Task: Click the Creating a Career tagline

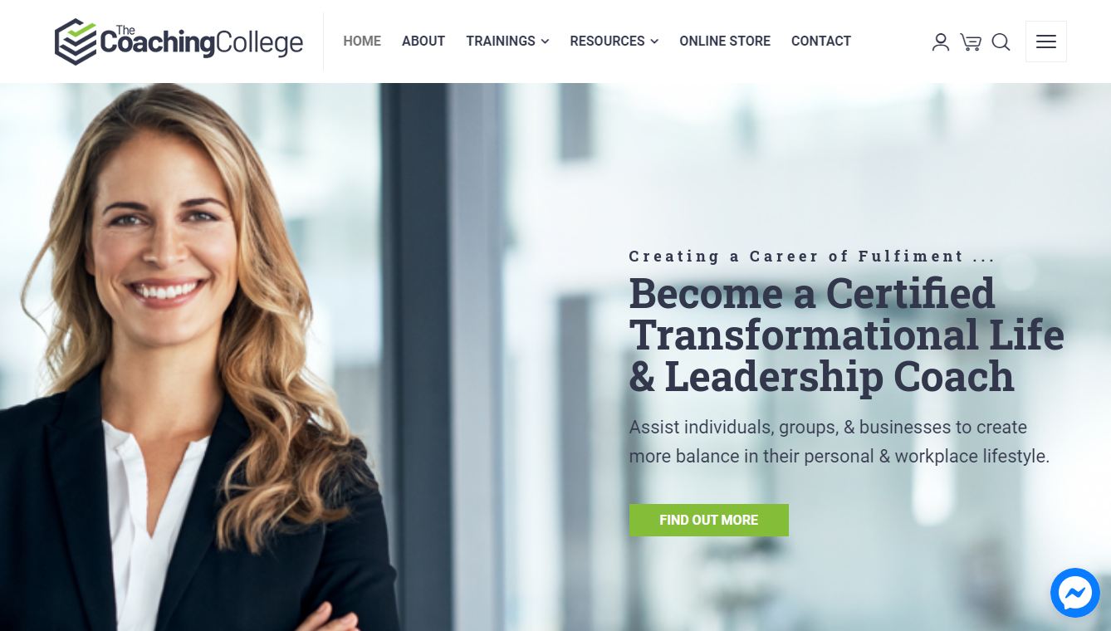Action: [812, 257]
